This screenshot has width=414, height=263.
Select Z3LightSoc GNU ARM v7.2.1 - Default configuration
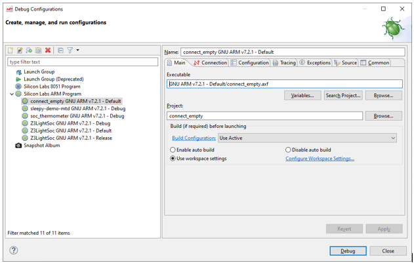[x=71, y=131]
